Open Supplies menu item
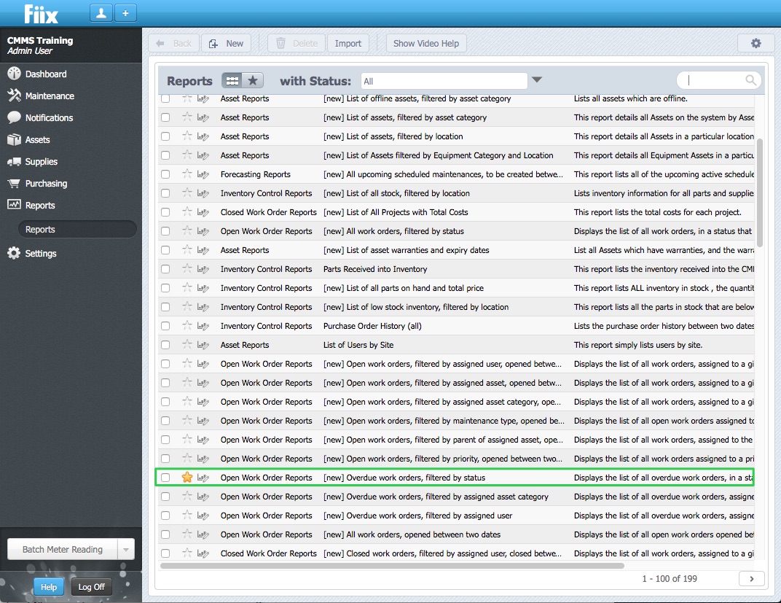Screen dimensions: 781x603 (42, 161)
